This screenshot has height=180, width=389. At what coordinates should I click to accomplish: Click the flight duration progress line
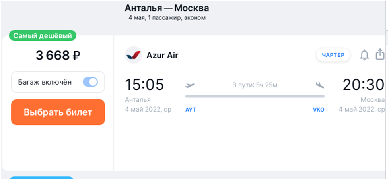click(x=255, y=96)
